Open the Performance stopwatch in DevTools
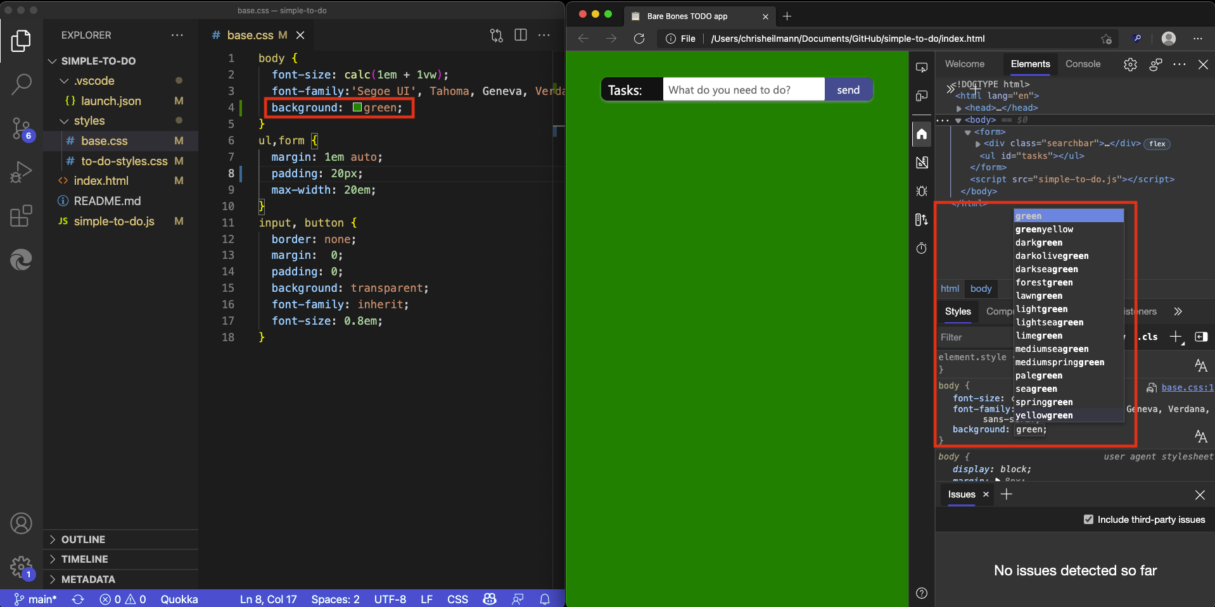 pyautogui.click(x=922, y=248)
